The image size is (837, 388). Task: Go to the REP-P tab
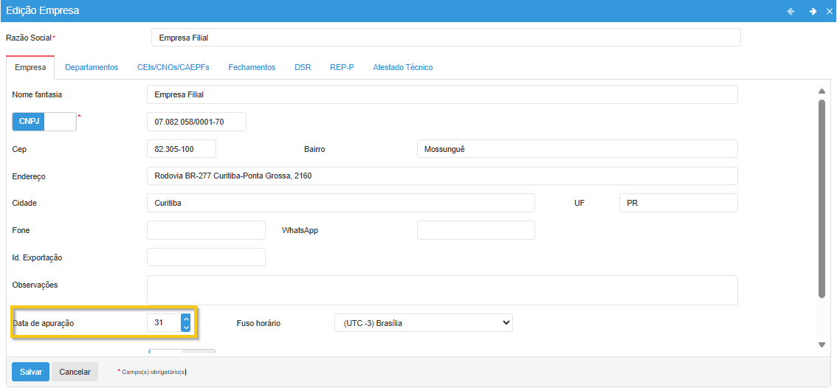(342, 67)
